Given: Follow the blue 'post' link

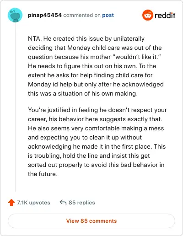Looking at the screenshot, I should (108, 15).
